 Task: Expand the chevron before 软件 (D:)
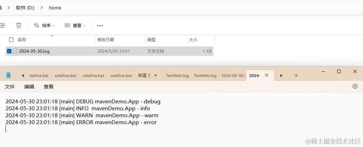[x=9, y=8]
